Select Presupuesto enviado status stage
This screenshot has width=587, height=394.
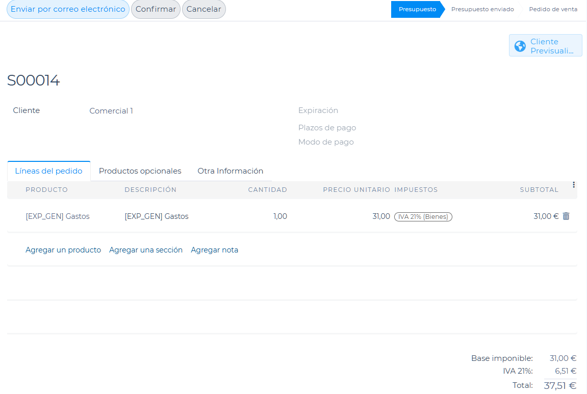click(x=482, y=9)
